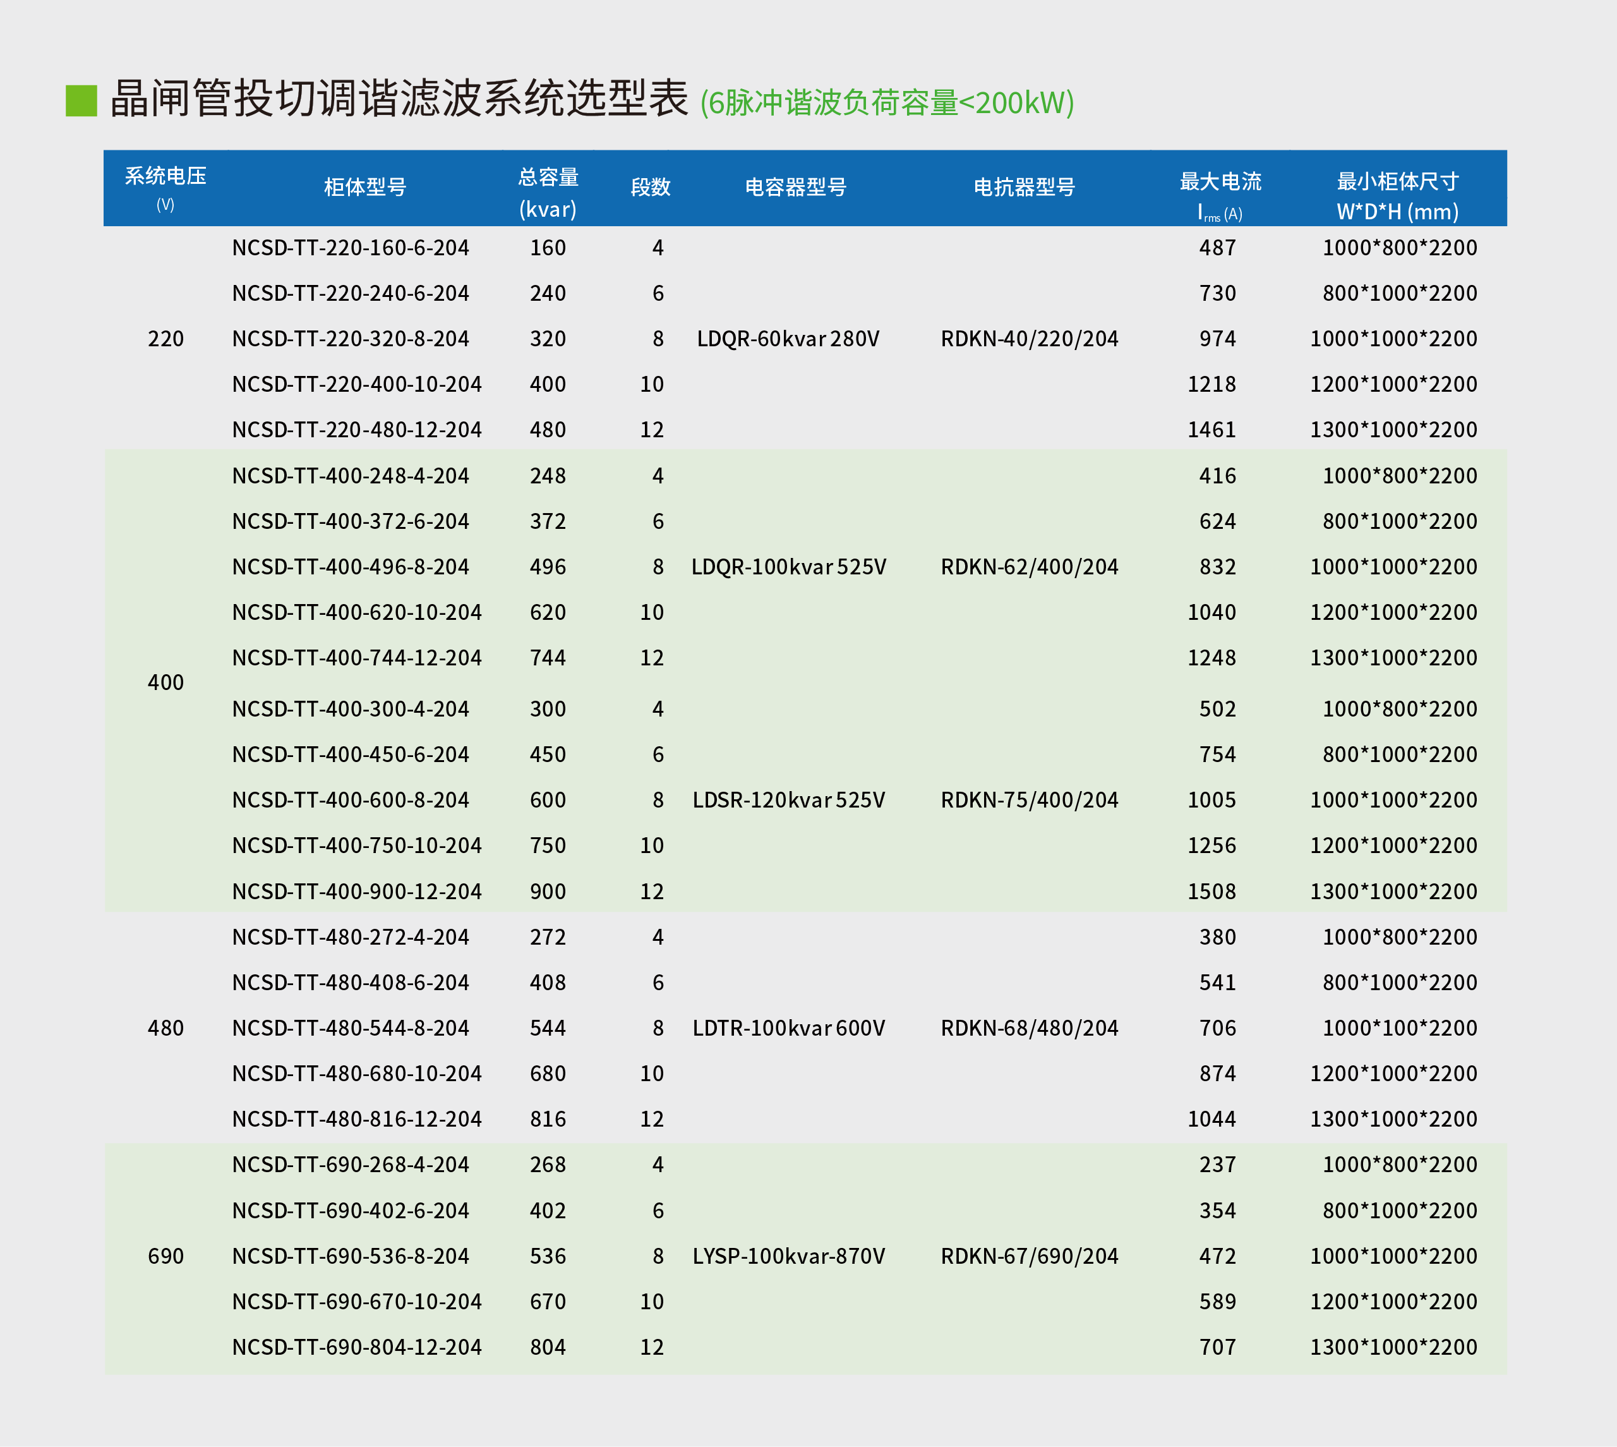Click the 1000*100*2200 cabinet size cell

click(1399, 1028)
